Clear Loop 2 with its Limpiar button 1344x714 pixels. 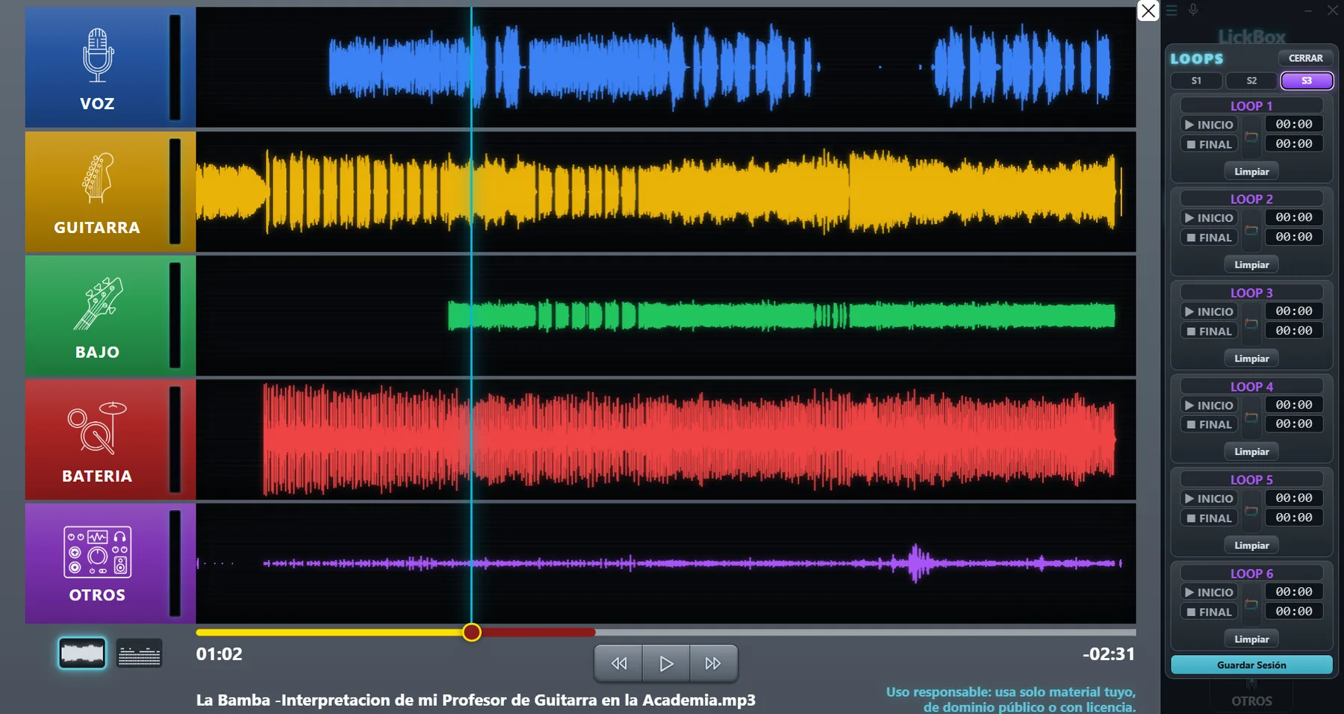click(1251, 264)
